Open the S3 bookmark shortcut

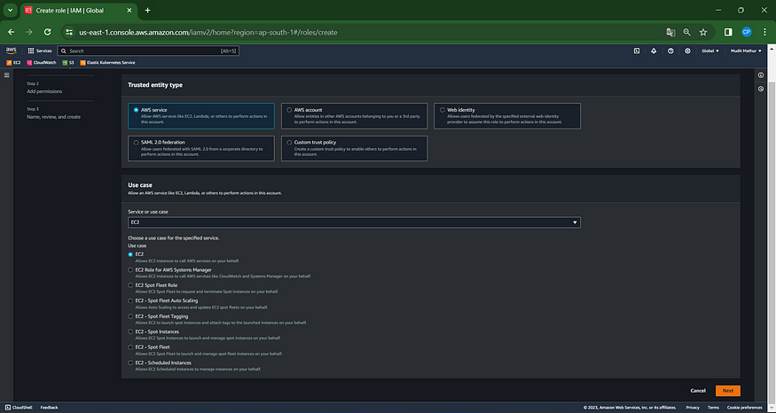click(68, 63)
